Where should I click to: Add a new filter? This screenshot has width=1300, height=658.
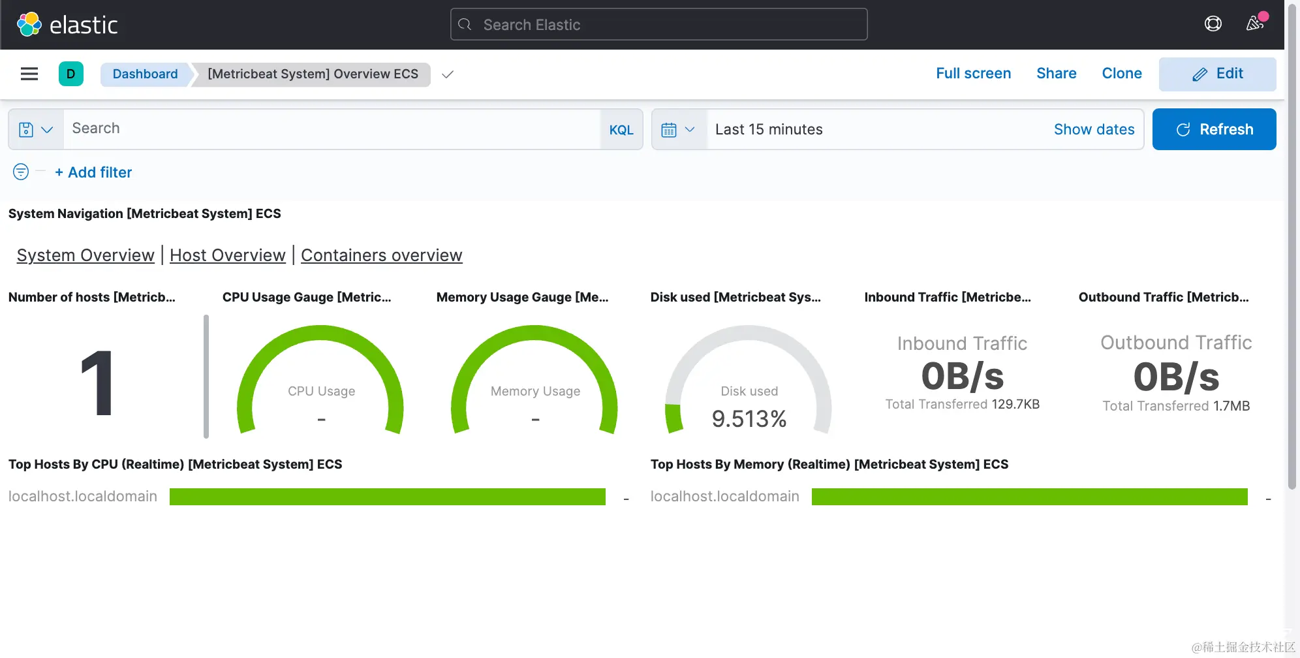coord(93,172)
